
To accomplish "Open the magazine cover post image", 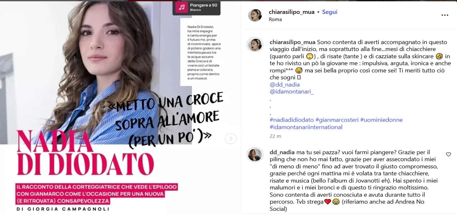I will [120, 107].
